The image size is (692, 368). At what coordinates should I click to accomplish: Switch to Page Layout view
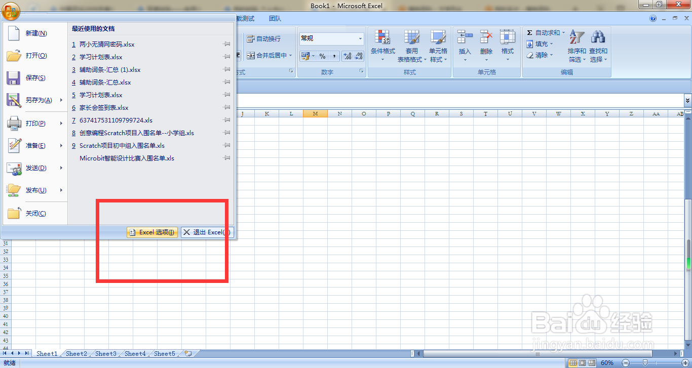pyautogui.click(x=582, y=363)
